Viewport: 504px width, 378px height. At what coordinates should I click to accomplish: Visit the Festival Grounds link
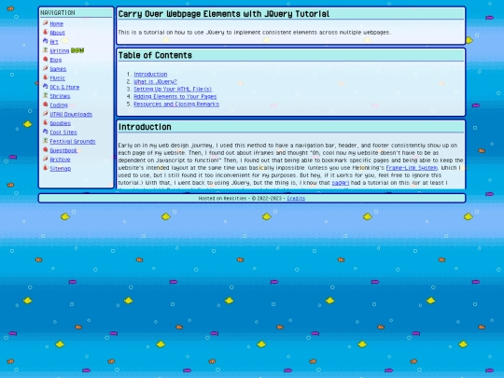[x=72, y=142]
